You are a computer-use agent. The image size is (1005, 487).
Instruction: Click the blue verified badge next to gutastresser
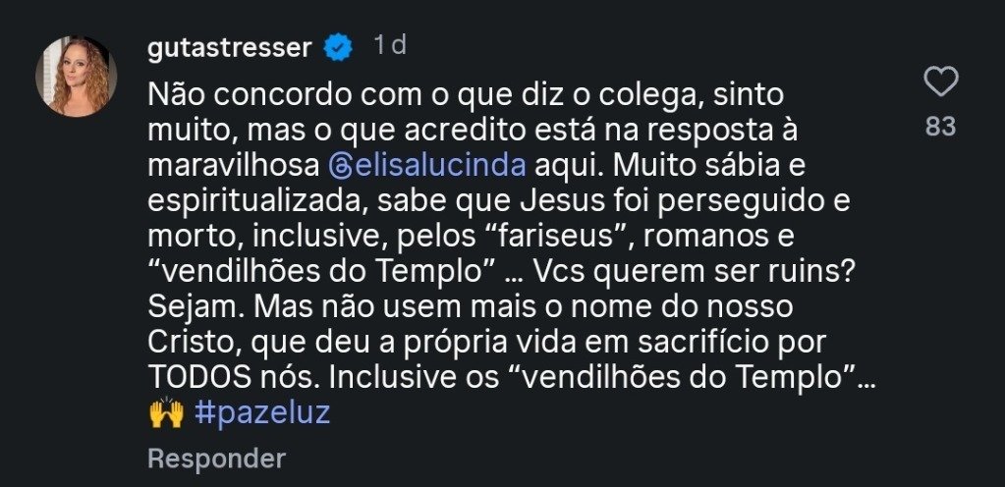point(339,46)
